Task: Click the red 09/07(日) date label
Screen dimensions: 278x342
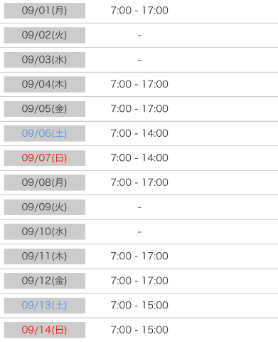Action: [x=44, y=158]
